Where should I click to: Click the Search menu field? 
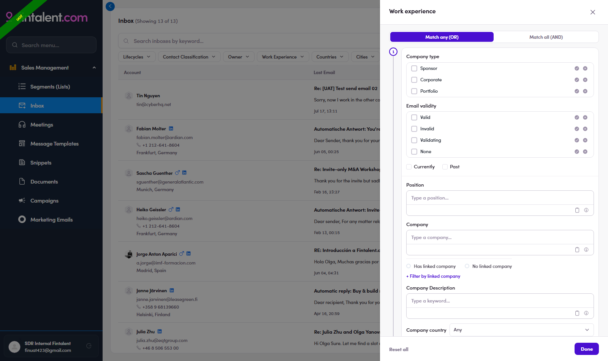point(51,45)
